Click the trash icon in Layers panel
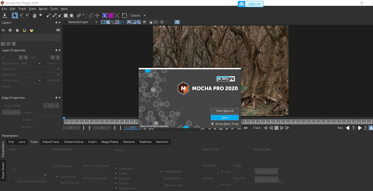 click(x=14, y=44)
